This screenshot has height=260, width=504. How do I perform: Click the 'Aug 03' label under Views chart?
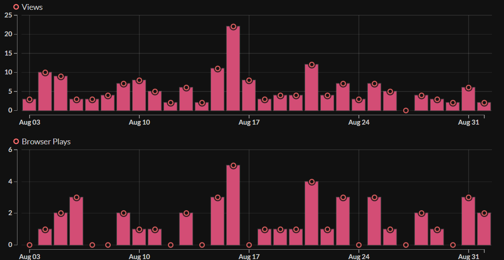click(x=30, y=122)
